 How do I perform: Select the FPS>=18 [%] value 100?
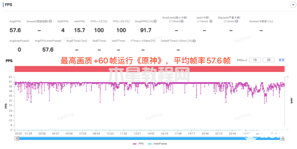[99, 30]
